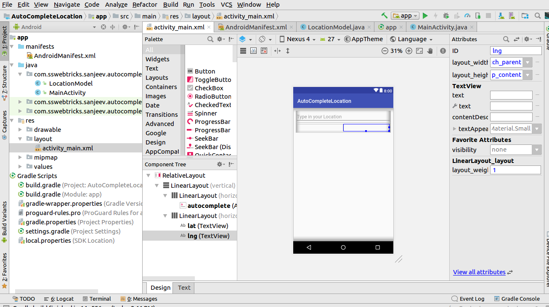Open zoom out icon in design editor

coord(384,50)
